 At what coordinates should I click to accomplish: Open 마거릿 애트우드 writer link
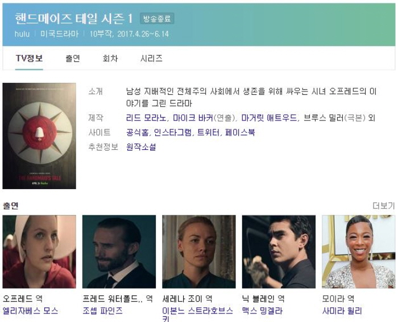(269, 118)
